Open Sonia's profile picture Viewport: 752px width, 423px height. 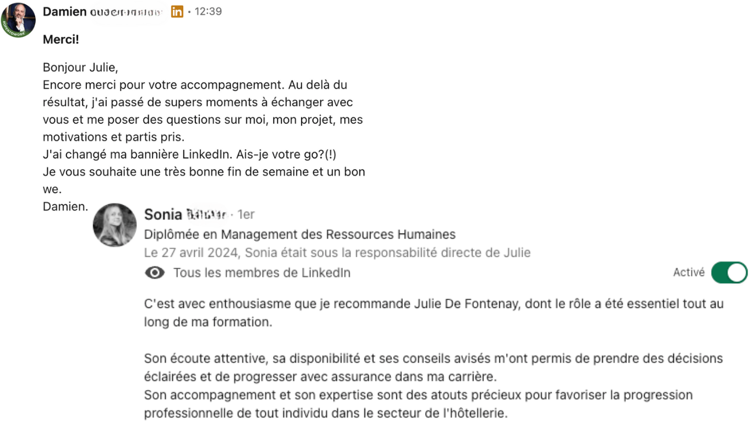pos(115,225)
